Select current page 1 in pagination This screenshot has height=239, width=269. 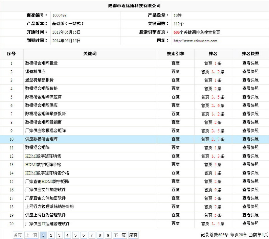pos(43,235)
